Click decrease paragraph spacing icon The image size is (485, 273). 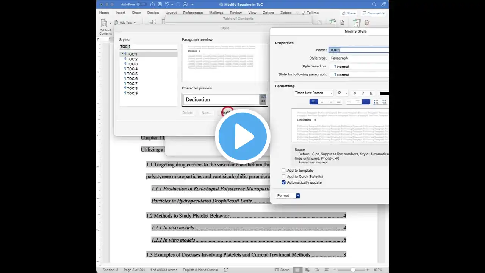(x=384, y=102)
